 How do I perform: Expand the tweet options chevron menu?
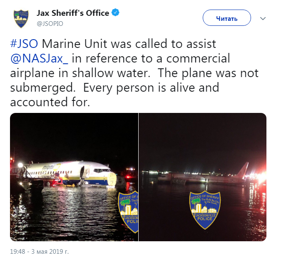(x=263, y=18)
